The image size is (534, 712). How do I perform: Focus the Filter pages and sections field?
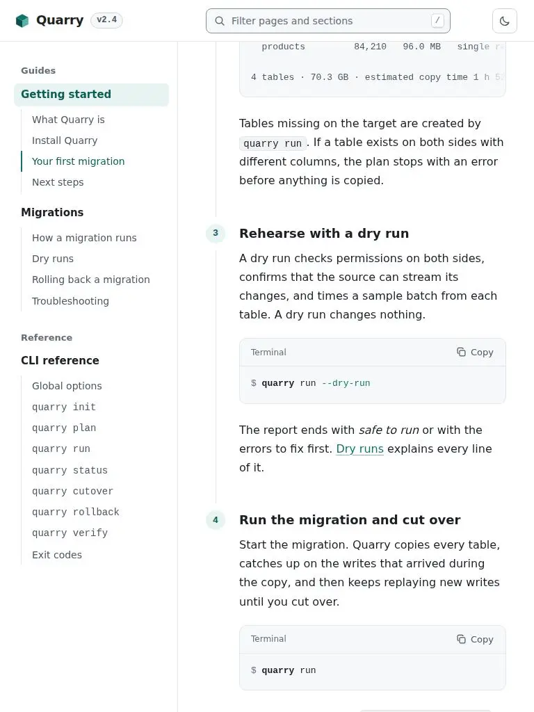point(328,21)
